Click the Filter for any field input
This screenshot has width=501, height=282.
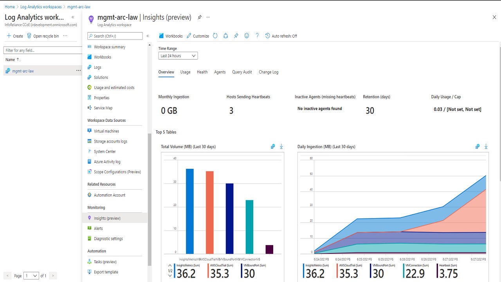coord(43,50)
